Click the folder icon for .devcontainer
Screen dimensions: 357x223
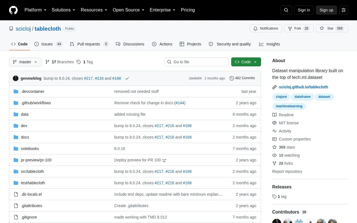[16, 91]
